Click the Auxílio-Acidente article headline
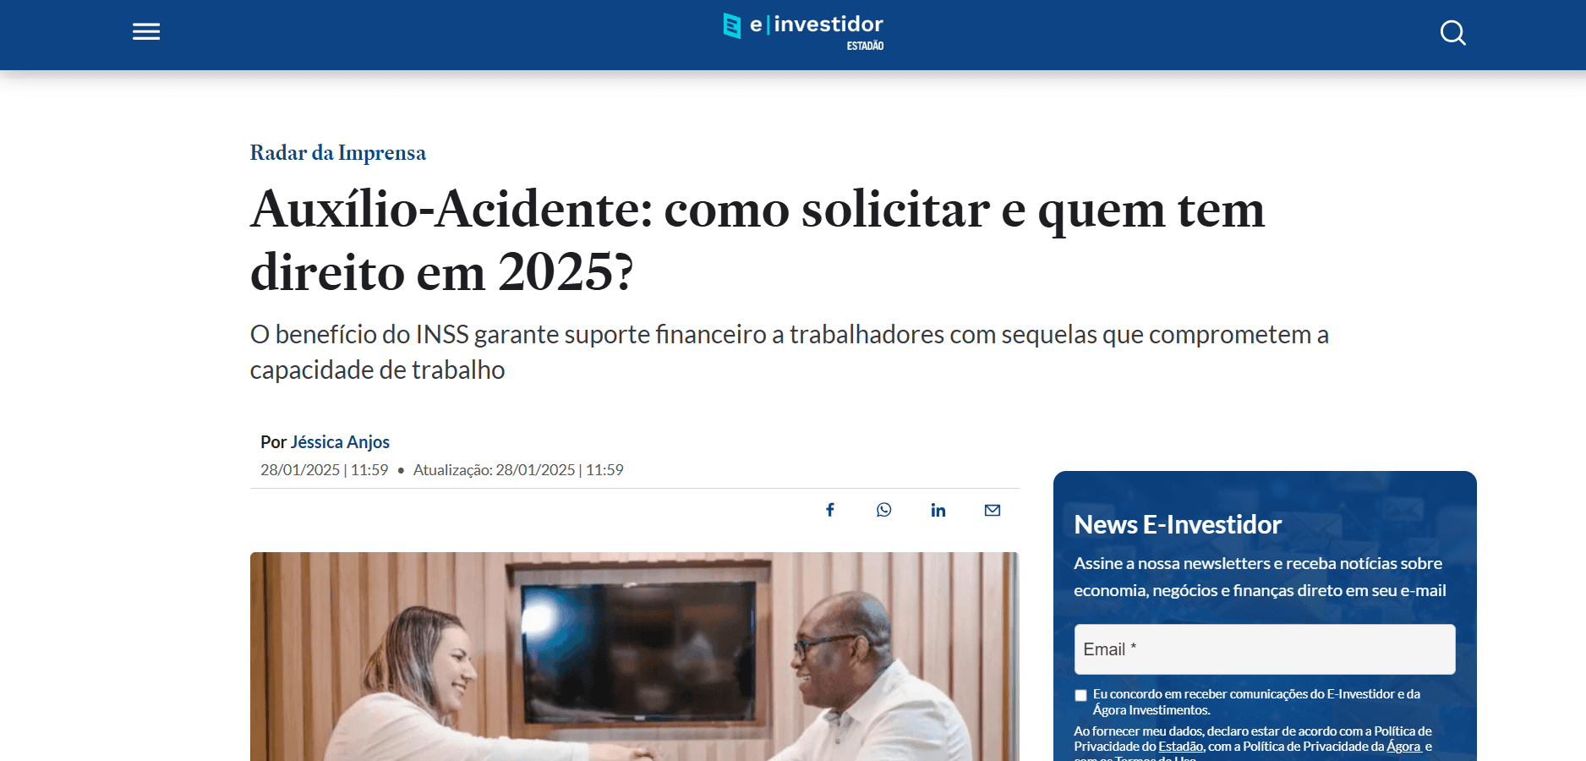The width and height of the screenshot is (1586, 761). tap(757, 240)
